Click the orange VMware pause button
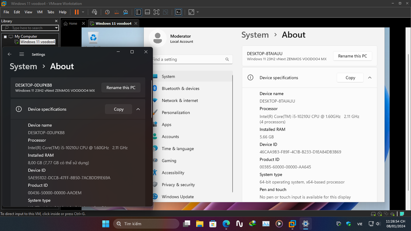The width and height of the screenshot is (411, 231). tap(77, 12)
